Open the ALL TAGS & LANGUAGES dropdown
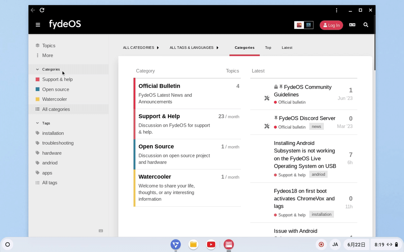Viewport: 404px width, 252px height. 194,47
